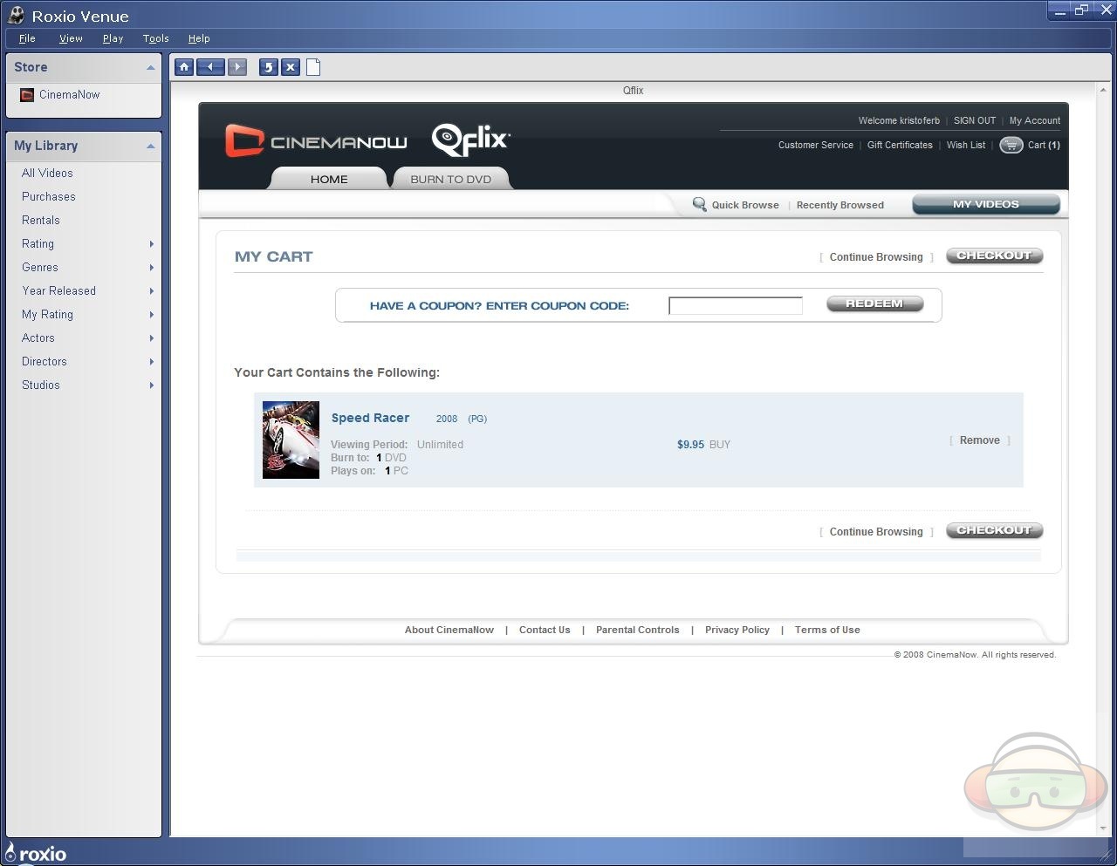Go back with the left arrow button
Screen dimensions: 1117x866
[x=210, y=67]
